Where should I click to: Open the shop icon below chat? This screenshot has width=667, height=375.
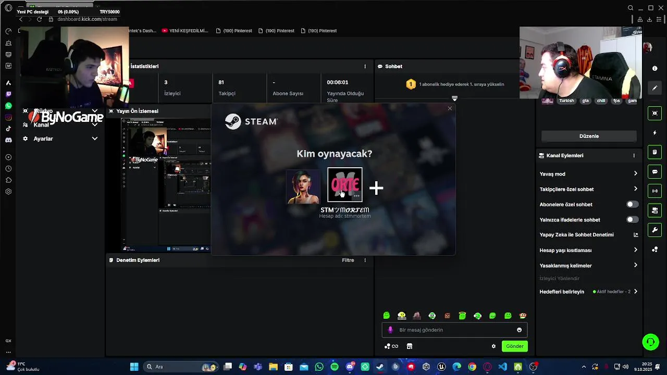410,346
